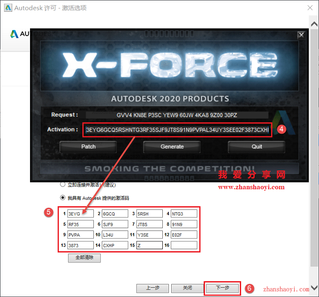
Task: Click activation box 7 containing JT8S
Action: click(x=150, y=224)
